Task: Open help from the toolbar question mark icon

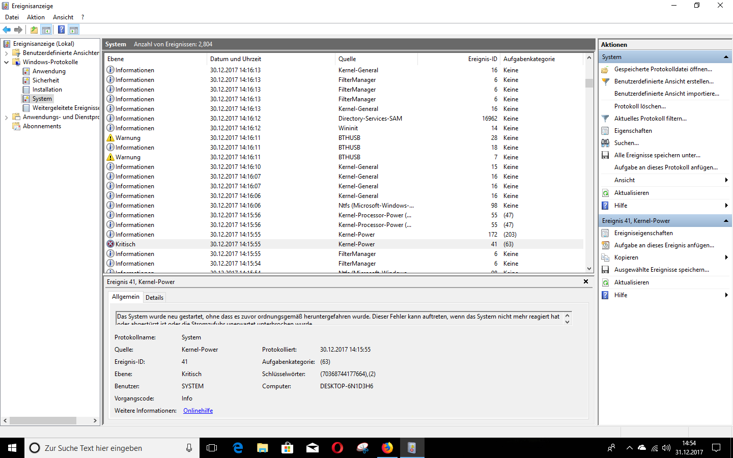Action: tap(61, 30)
